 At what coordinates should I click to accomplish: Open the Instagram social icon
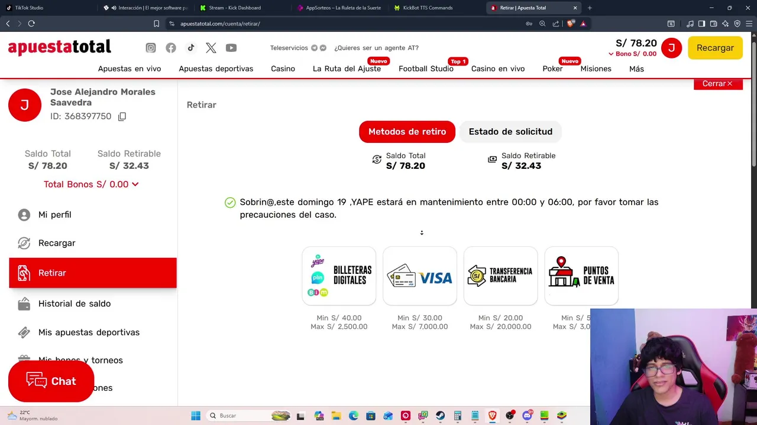(151, 48)
